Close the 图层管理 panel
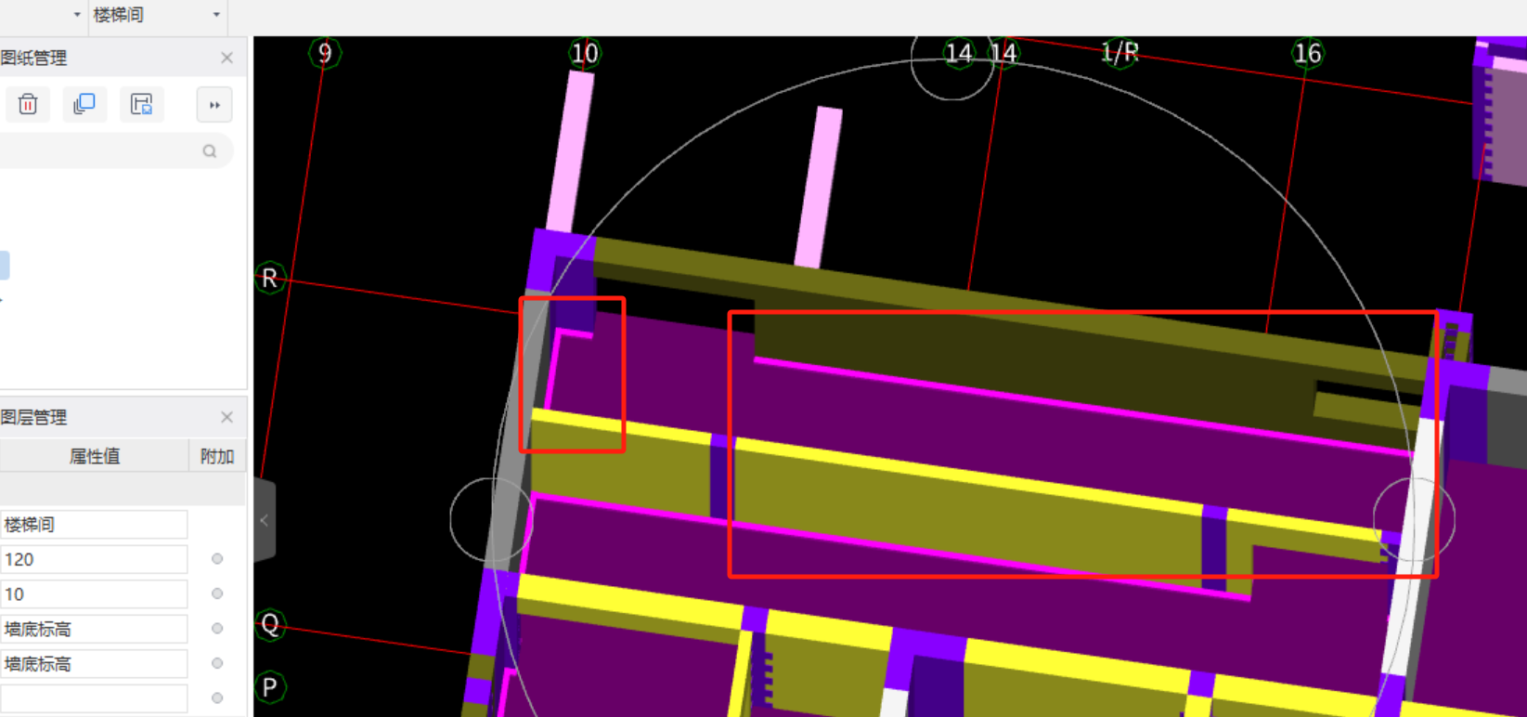The width and height of the screenshot is (1527, 717). [x=226, y=417]
